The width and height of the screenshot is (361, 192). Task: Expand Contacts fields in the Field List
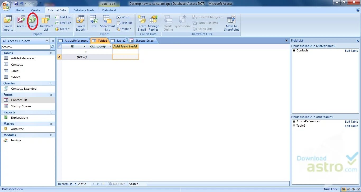coord(294,50)
